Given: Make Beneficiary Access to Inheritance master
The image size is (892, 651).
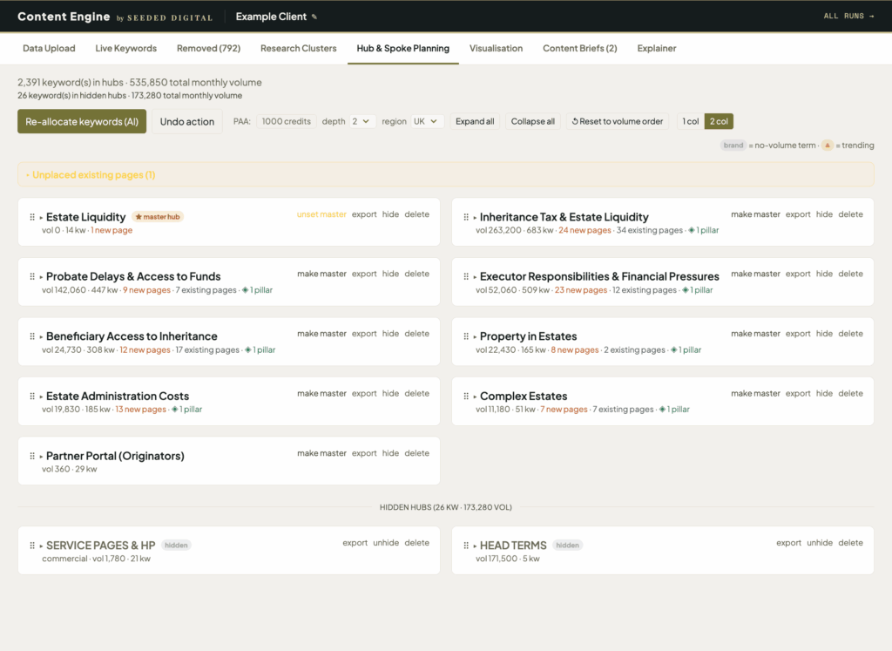Looking at the screenshot, I should pos(321,334).
